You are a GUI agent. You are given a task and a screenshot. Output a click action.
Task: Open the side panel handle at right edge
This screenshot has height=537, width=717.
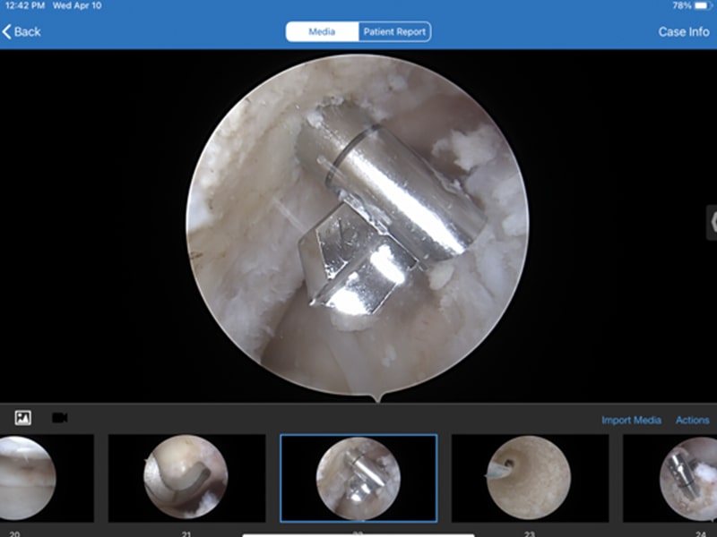pyautogui.click(x=712, y=222)
